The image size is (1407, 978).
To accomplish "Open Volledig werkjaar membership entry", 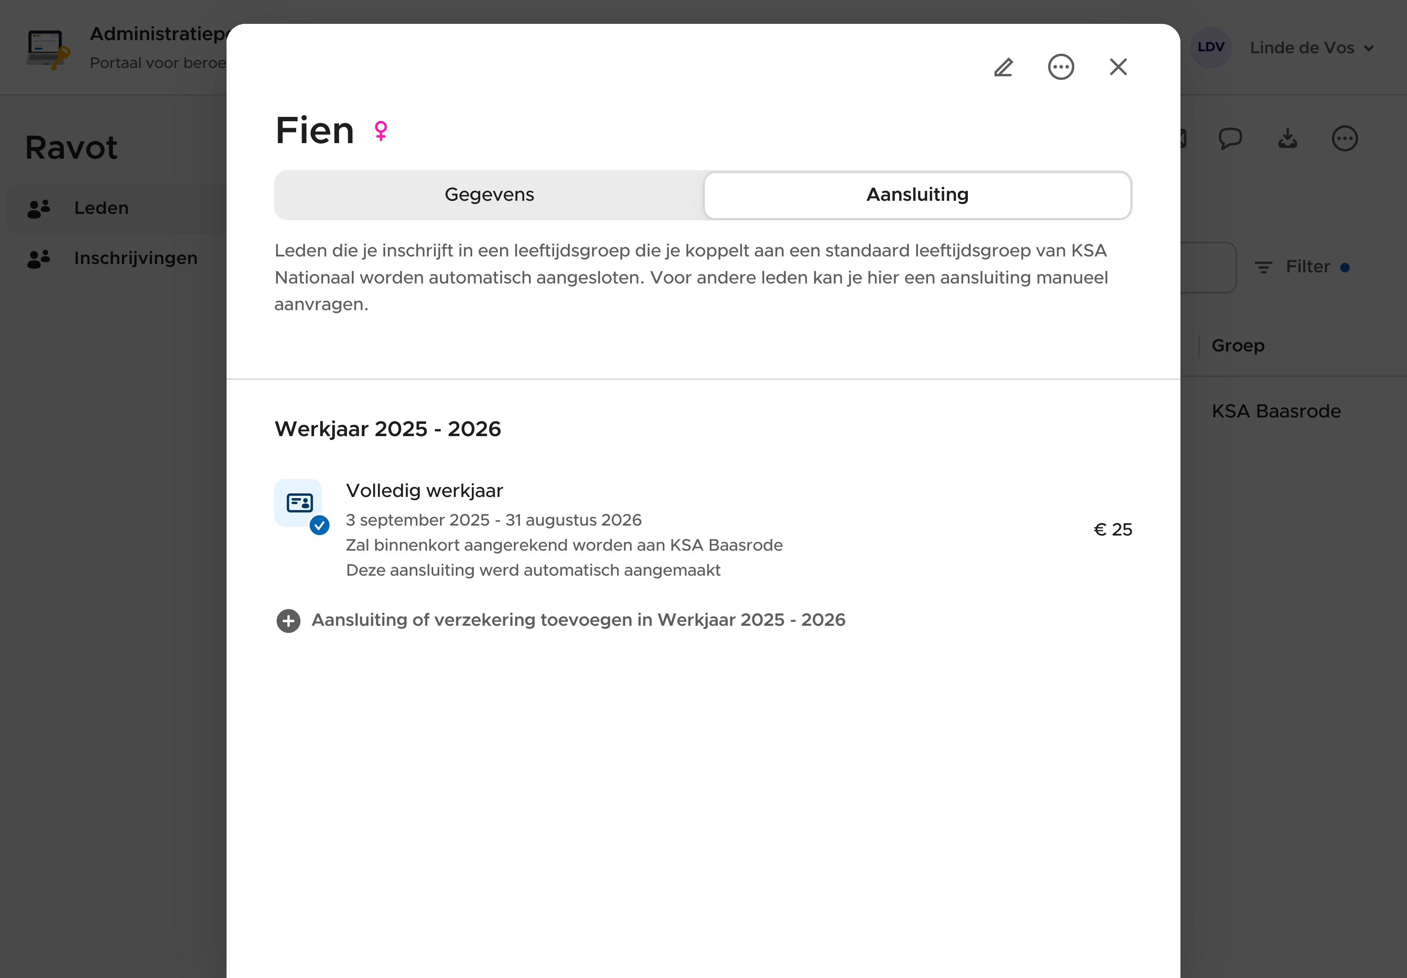I will coord(424,490).
